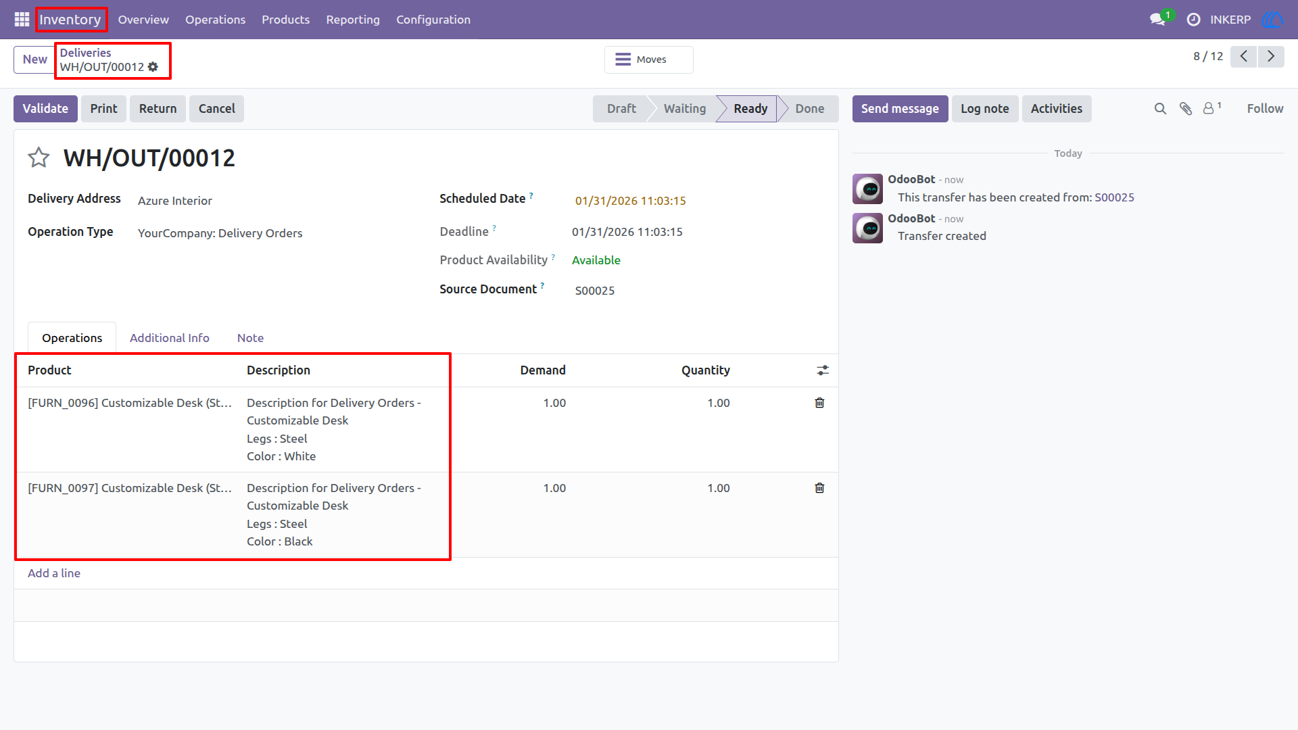Add a line to operations

pyautogui.click(x=54, y=573)
